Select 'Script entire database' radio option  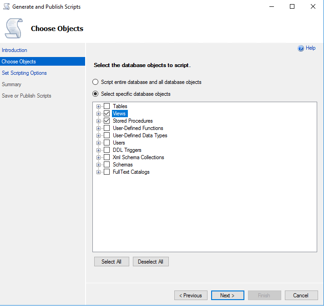96,82
